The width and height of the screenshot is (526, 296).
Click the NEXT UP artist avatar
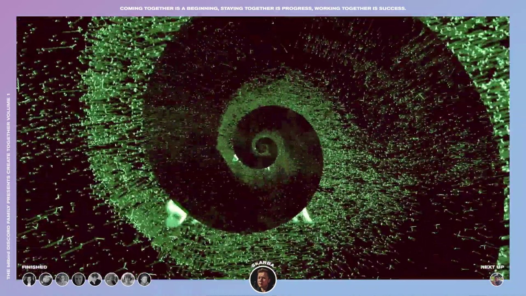496,280
